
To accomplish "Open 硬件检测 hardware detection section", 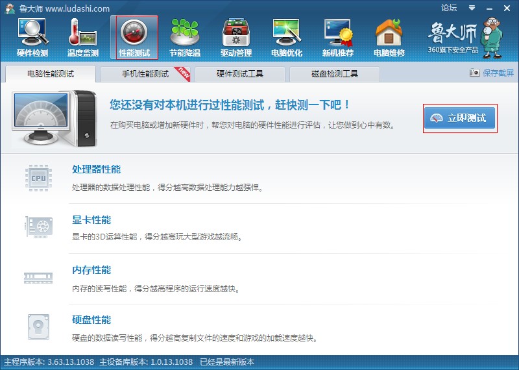I will (x=32, y=38).
